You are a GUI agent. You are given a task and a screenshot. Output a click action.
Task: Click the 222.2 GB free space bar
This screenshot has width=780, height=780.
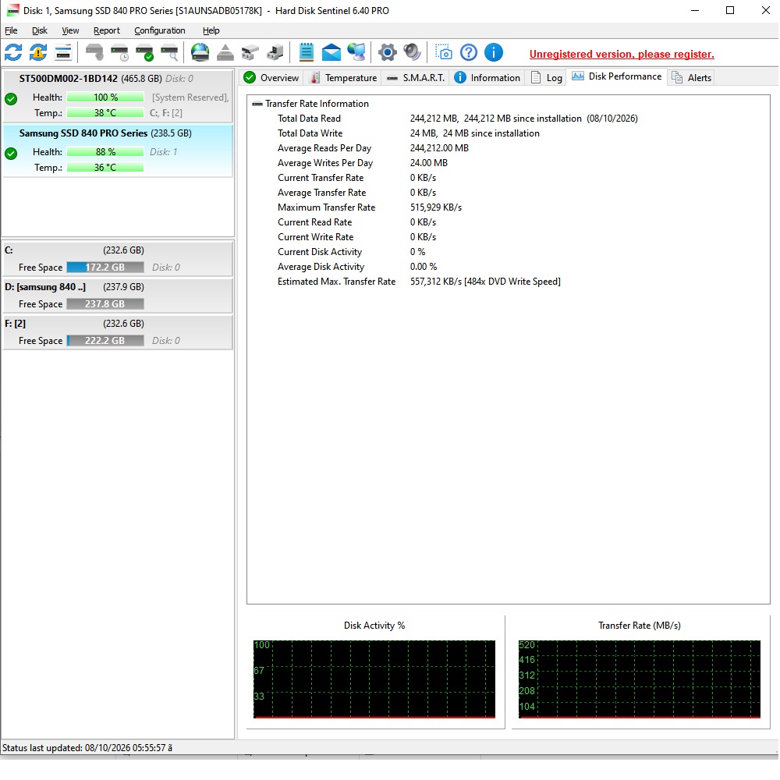pyautogui.click(x=105, y=341)
